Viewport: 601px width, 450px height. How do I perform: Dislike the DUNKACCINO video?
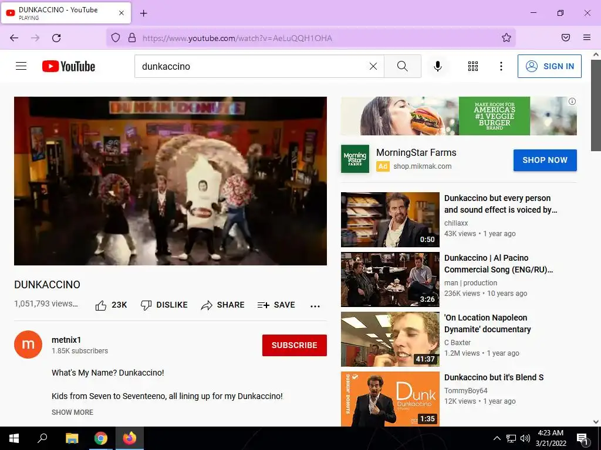tap(164, 305)
